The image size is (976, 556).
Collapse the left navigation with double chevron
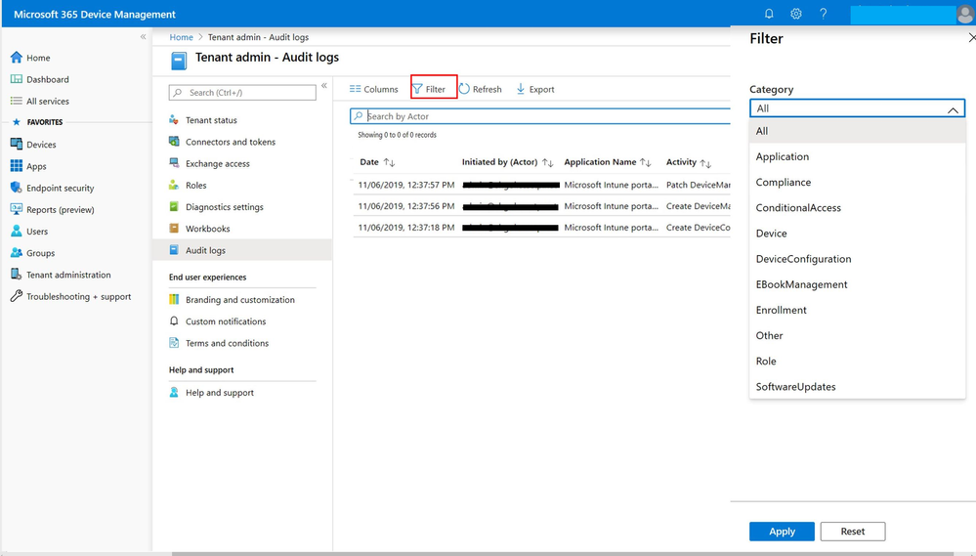click(x=144, y=37)
